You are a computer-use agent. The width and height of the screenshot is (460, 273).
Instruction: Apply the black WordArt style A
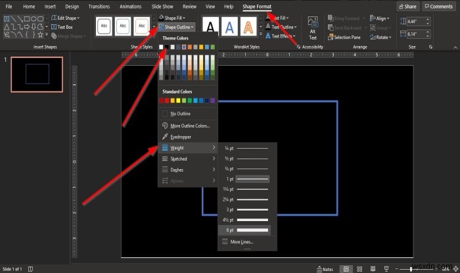[x=211, y=27]
